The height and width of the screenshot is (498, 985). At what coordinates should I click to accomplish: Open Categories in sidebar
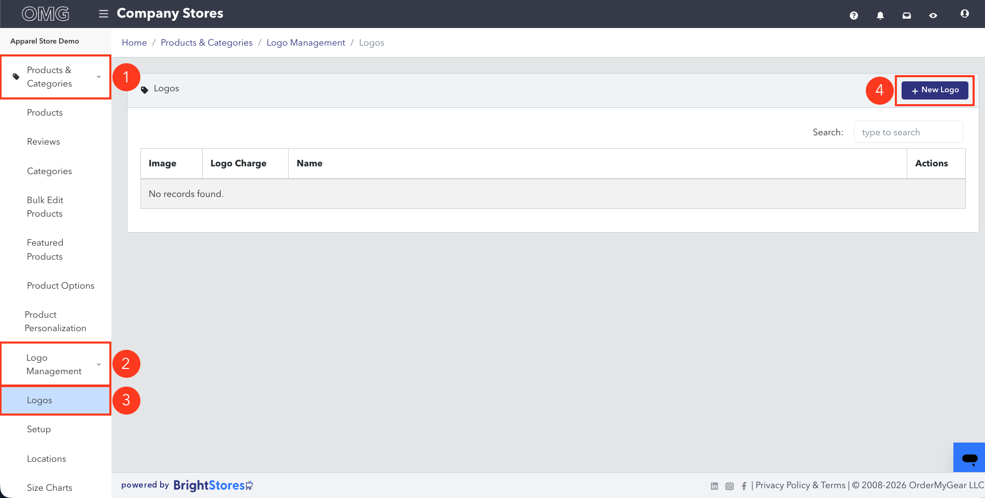pyautogui.click(x=49, y=171)
